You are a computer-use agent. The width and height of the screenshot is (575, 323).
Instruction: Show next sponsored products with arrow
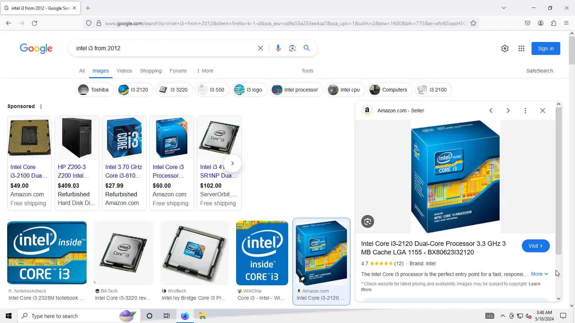[233, 163]
